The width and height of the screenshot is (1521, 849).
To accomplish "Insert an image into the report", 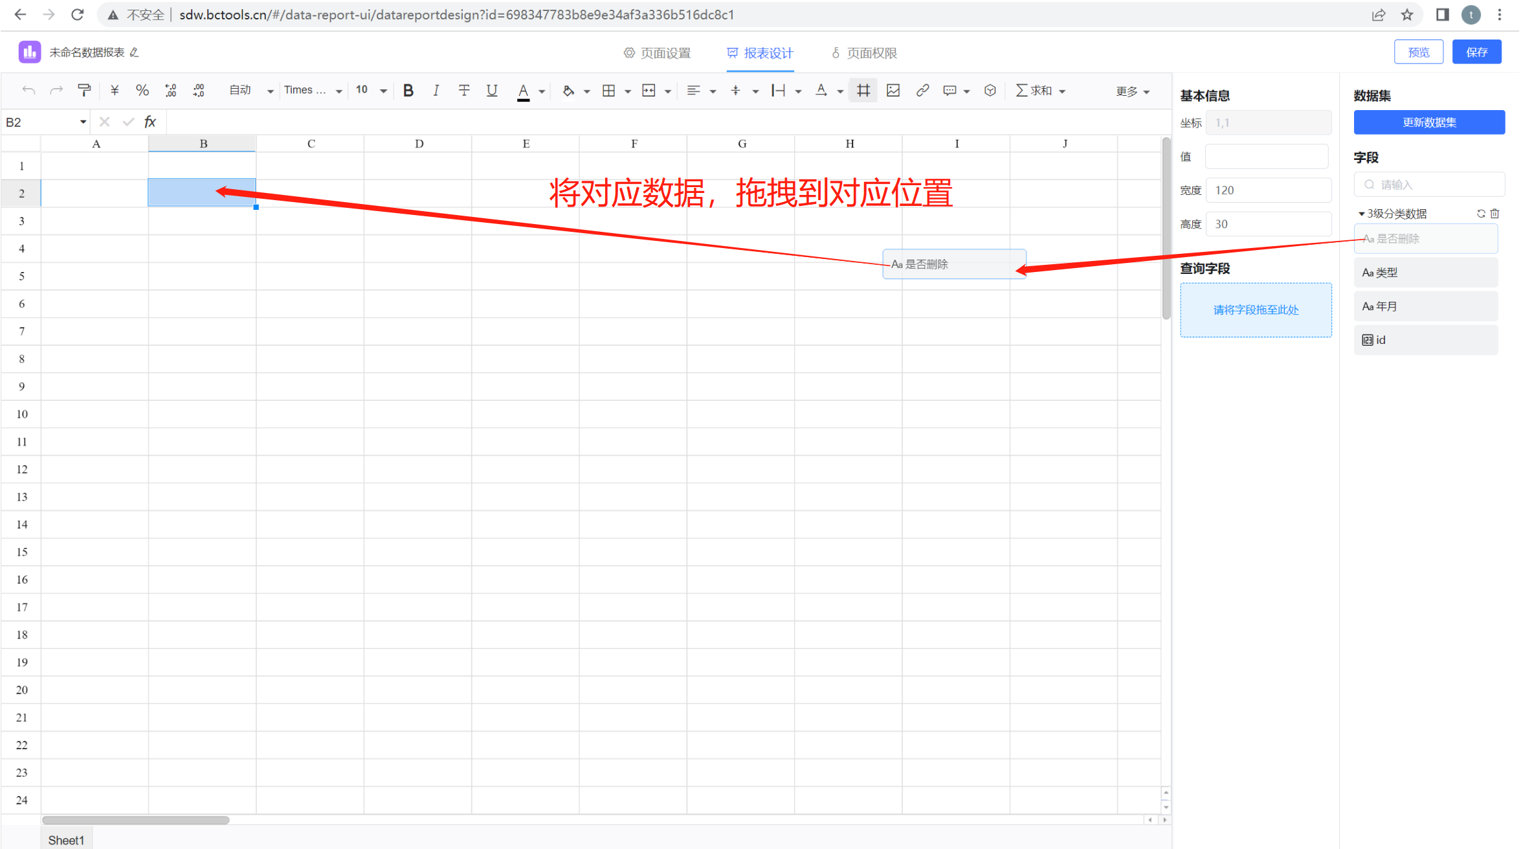I will pyautogui.click(x=893, y=91).
